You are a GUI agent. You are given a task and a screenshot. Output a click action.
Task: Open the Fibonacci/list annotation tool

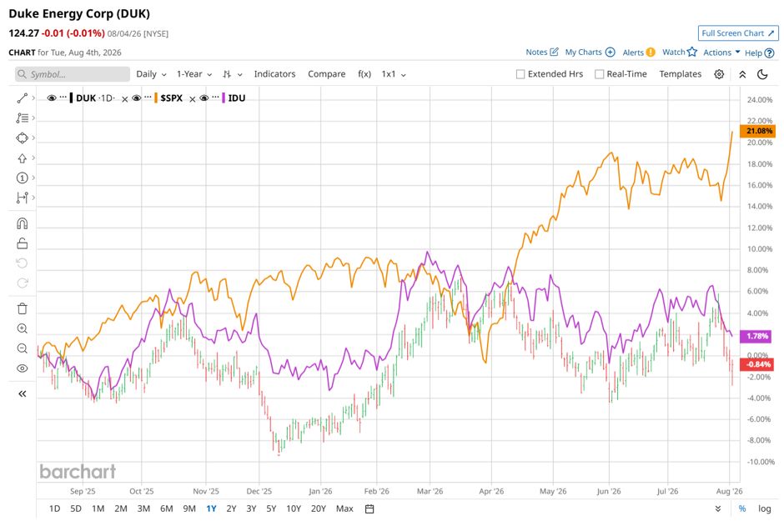[x=22, y=118]
